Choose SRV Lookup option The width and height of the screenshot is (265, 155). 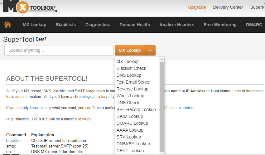point(129,137)
